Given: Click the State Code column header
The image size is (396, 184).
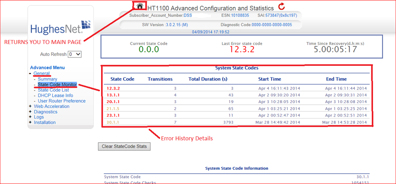Looking at the screenshot, I should (x=122, y=79).
